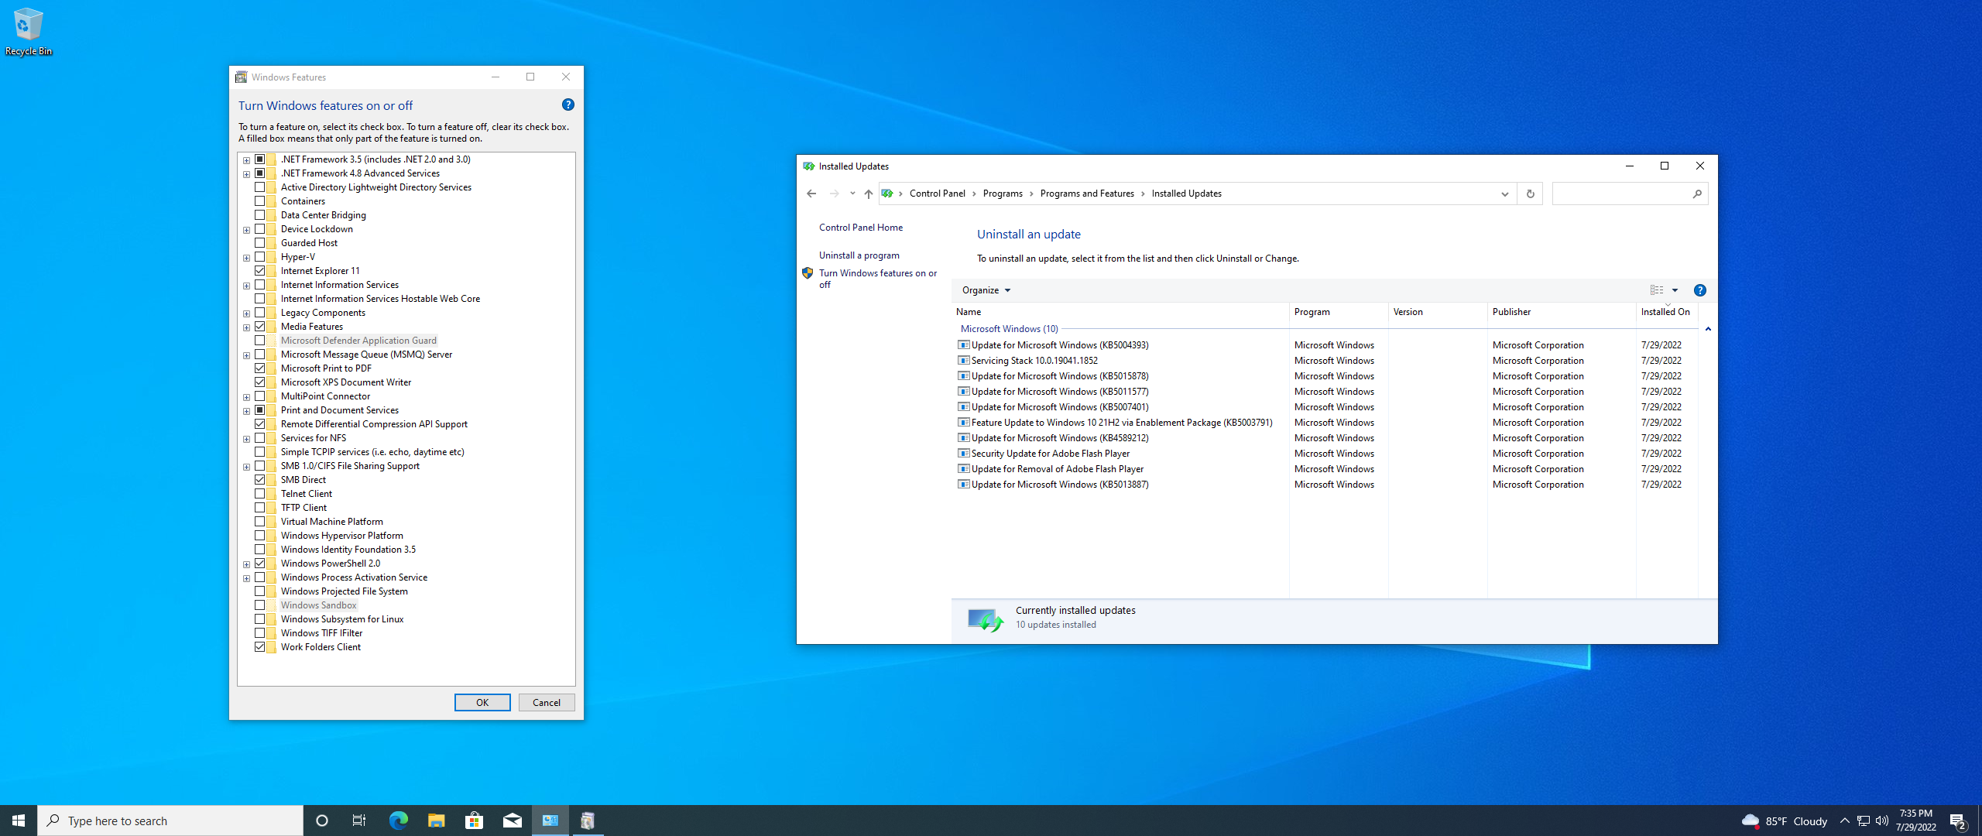Click the change view icon
Screen dimensions: 1982x836
(1656, 290)
